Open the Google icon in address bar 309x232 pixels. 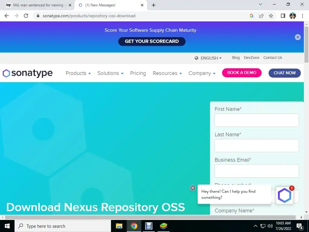point(251,16)
